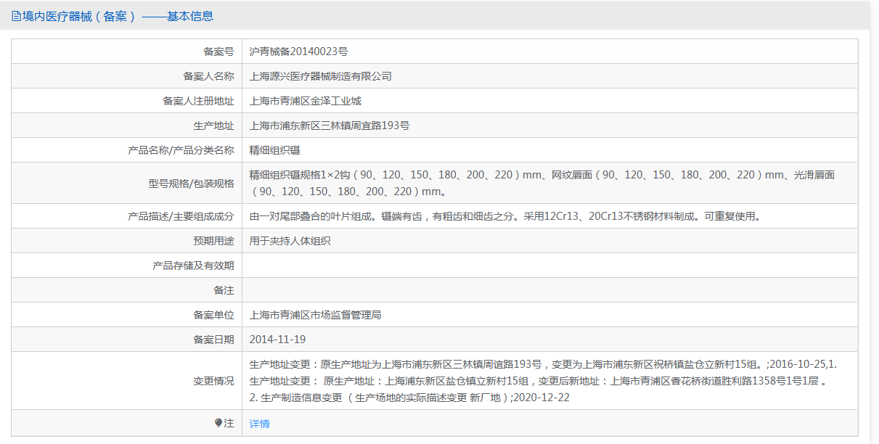This screenshot has height=444, width=879.
Task: Click the 备案单位 label
Action: point(213,315)
